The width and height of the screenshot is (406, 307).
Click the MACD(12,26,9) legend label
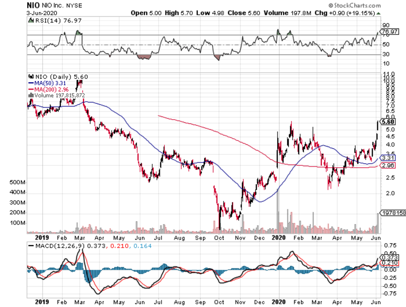click(x=60, y=246)
